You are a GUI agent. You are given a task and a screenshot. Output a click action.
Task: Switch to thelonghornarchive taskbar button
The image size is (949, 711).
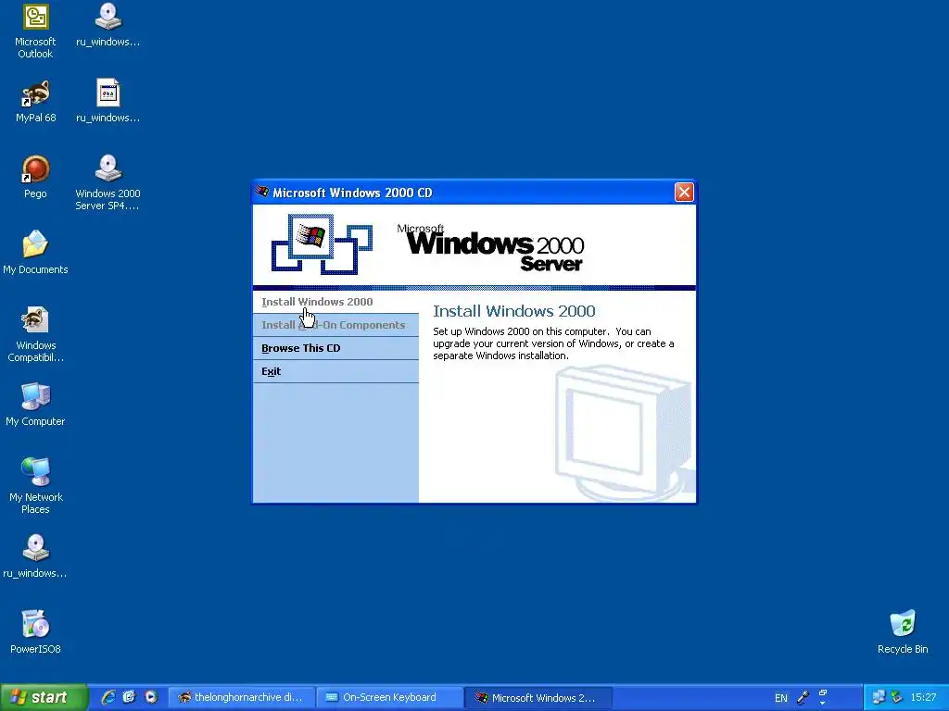(x=241, y=698)
